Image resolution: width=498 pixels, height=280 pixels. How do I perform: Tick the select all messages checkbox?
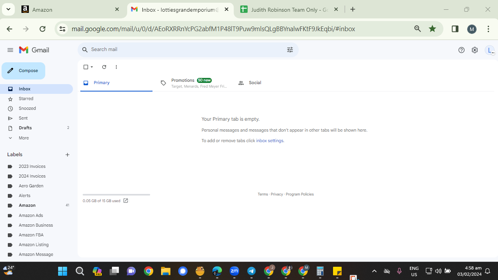(86, 67)
